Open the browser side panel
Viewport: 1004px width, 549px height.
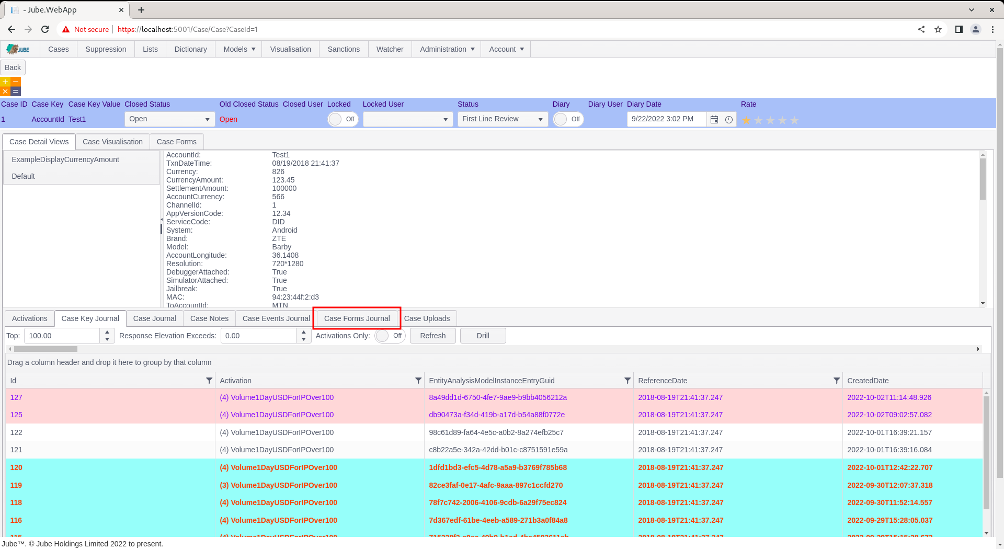(x=959, y=29)
